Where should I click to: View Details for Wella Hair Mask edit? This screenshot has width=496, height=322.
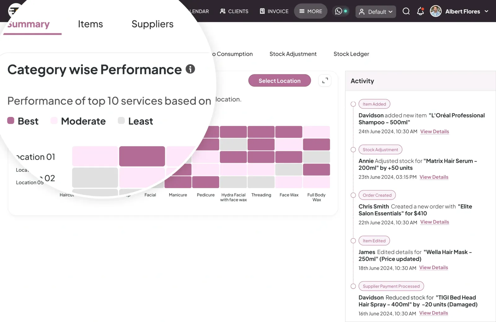tap(434, 268)
